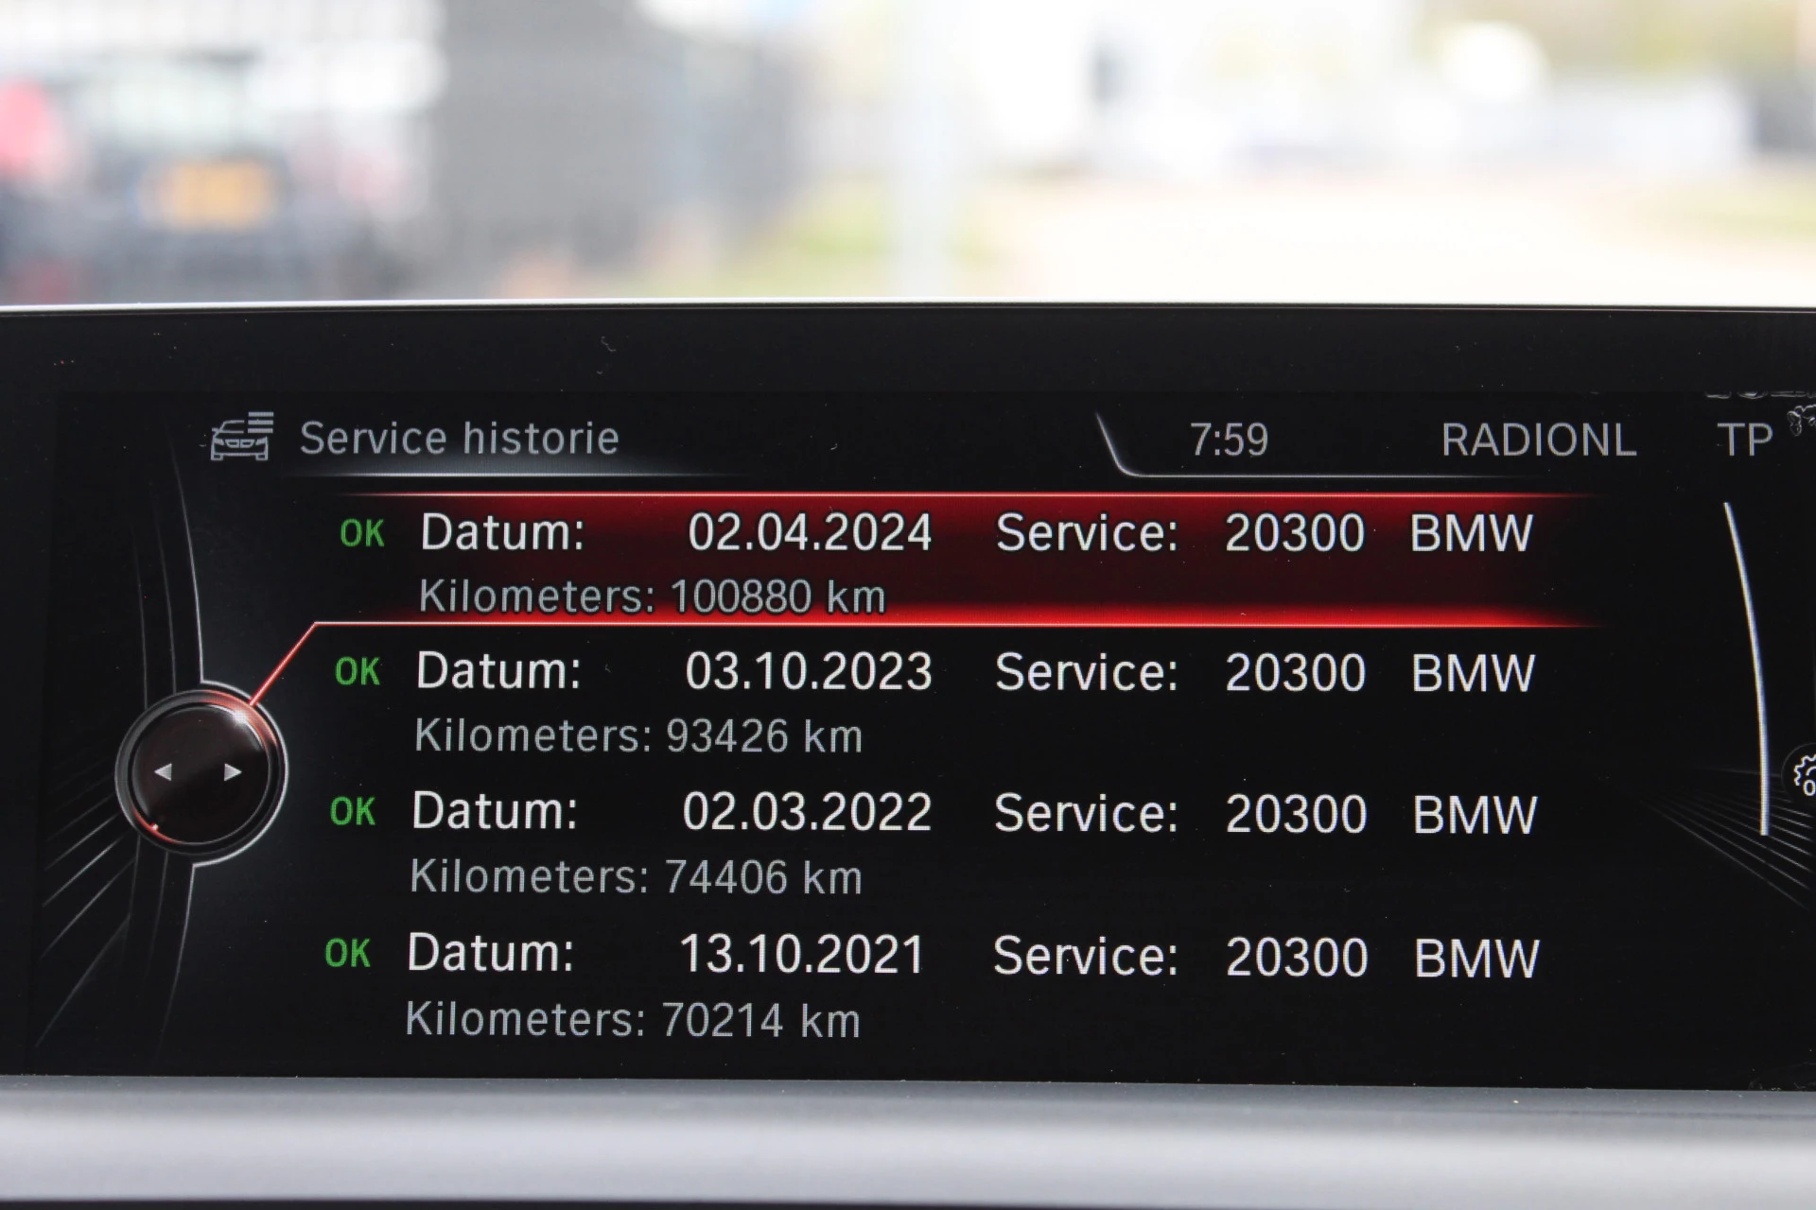This screenshot has height=1210, width=1816.
Task: Click Kilometers: 74406 km reading
Action: tap(637, 876)
